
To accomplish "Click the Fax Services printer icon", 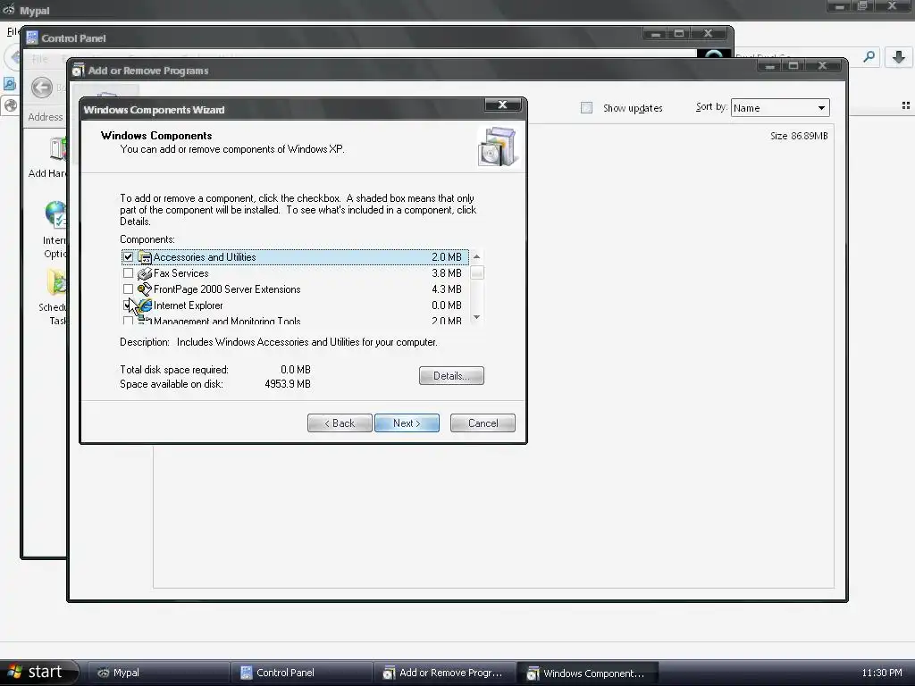I will click(144, 273).
